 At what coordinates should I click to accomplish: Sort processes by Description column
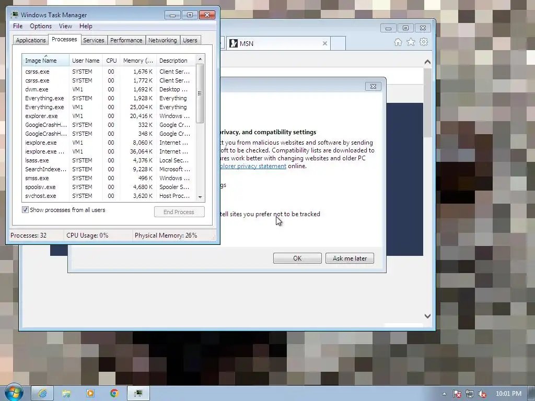tap(176, 61)
